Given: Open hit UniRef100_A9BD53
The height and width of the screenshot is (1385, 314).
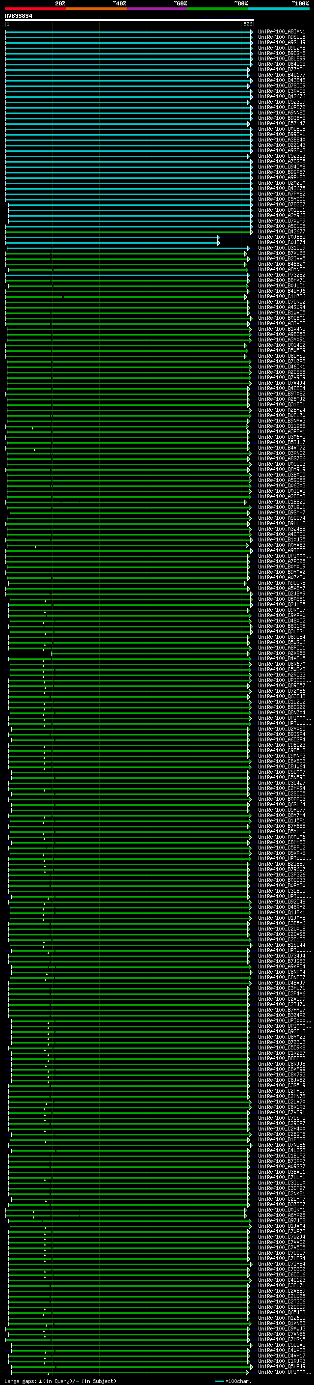Looking at the screenshot, I should [x=281, y=335].
